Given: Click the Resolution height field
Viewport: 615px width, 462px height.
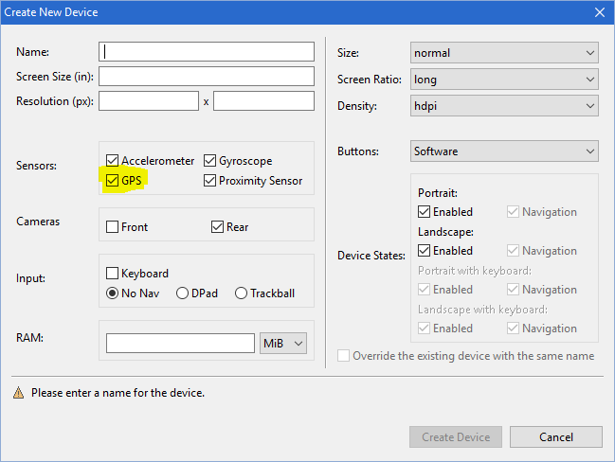Looking at the screenshot, I should click(263, 100).
